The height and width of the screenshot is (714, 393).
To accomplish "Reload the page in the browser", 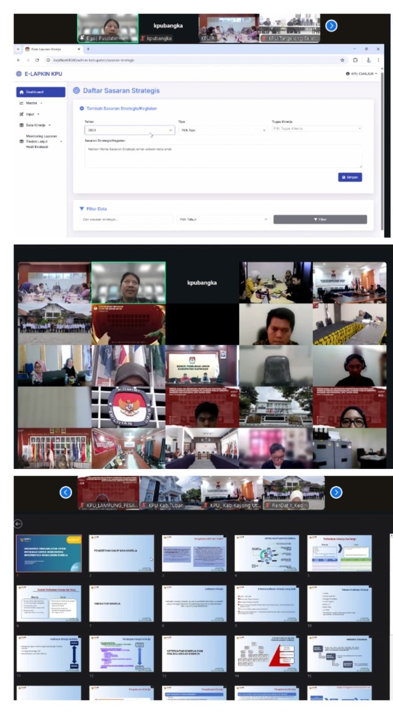I will tap(37, 60).
